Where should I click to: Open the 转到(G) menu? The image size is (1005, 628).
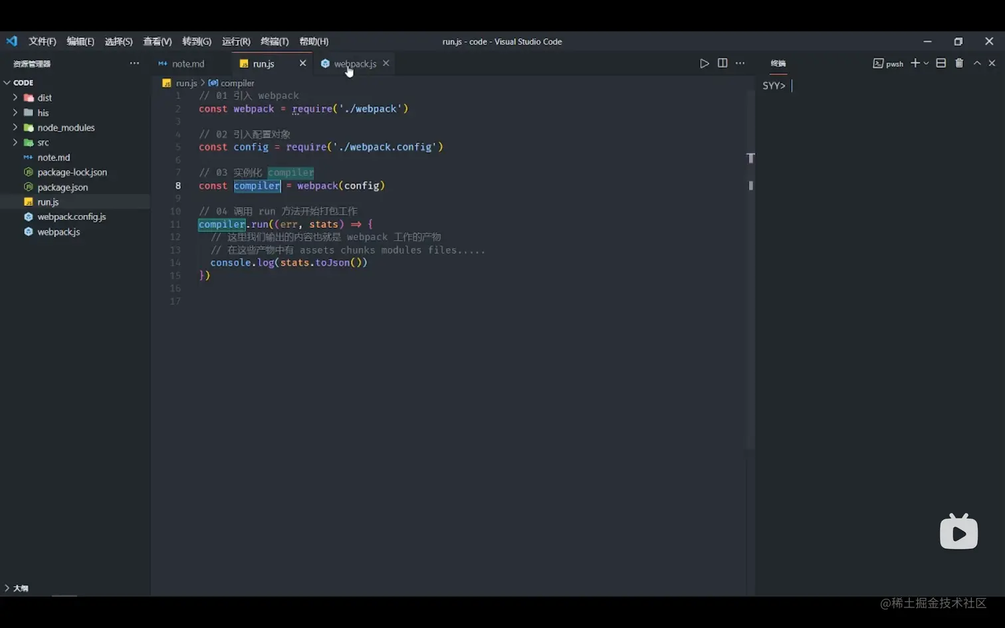[x=197, y=41]
